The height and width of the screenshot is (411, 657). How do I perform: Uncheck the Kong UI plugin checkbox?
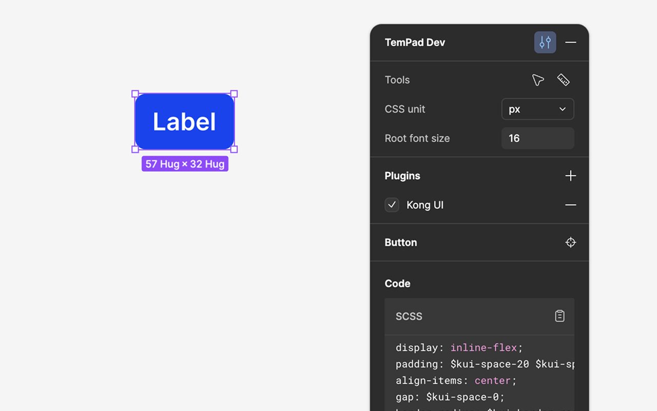[x=392, y=204]
